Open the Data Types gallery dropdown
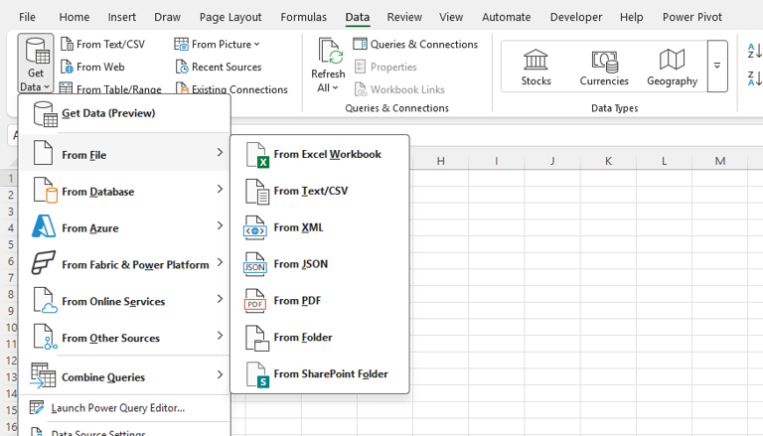Screen dimensions: 763x436 point(717,67)
